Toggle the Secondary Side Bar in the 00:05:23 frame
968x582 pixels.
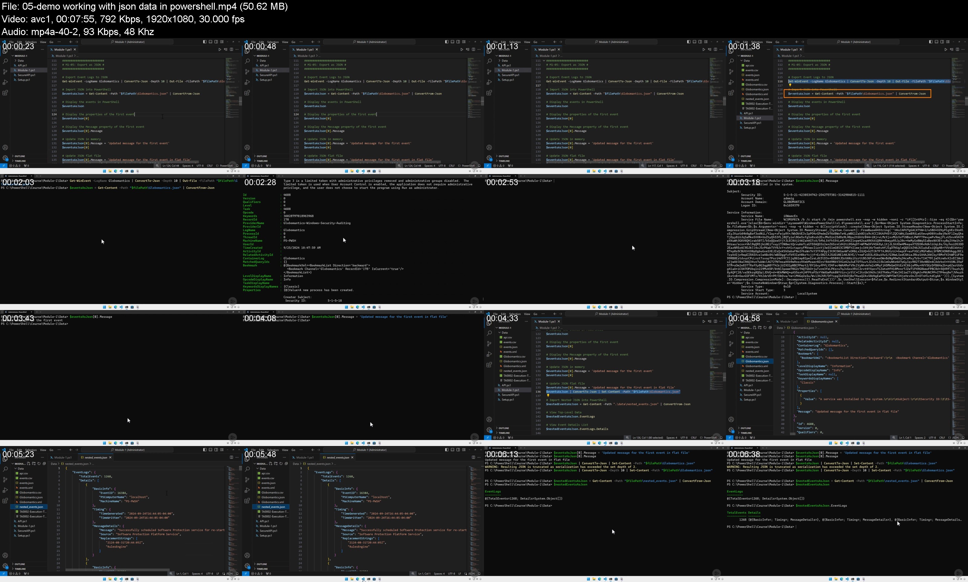coord(216,450)
